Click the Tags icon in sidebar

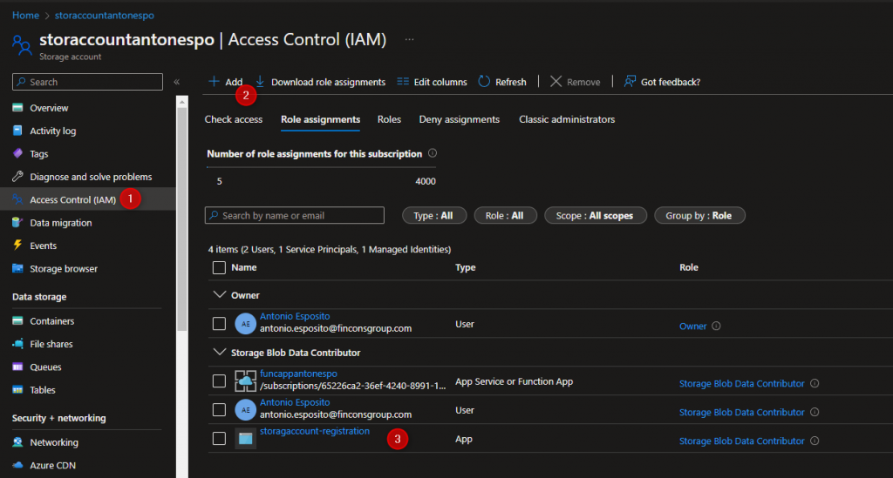[x=17, y=153]
